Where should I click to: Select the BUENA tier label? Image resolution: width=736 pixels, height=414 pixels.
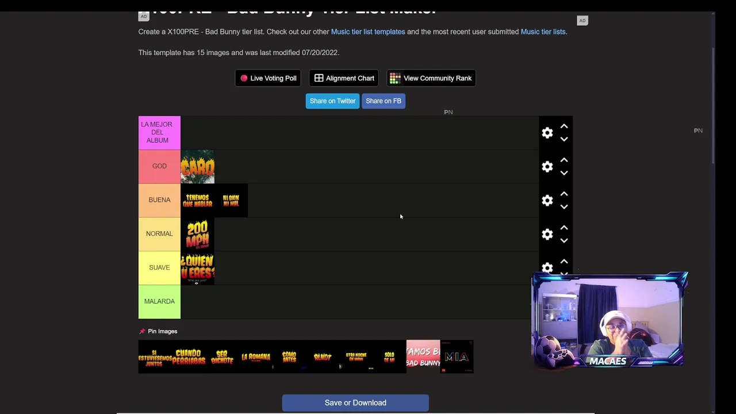pyautogui.click(x=159, y=201)
